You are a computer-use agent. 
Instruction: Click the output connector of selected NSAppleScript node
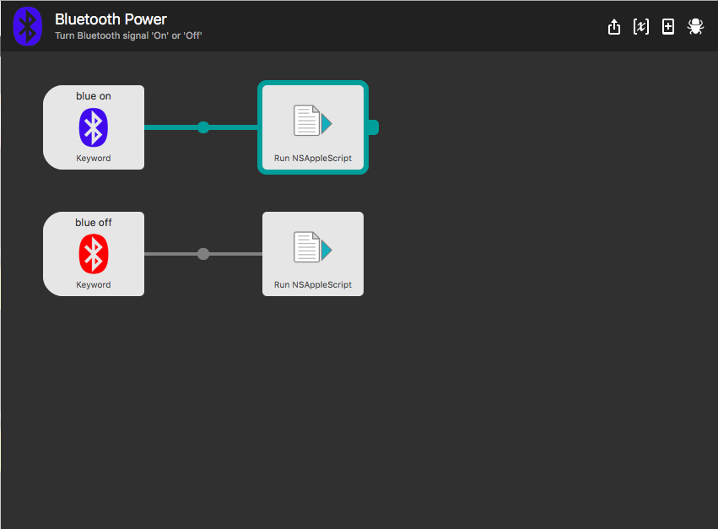tap(373, 127)
